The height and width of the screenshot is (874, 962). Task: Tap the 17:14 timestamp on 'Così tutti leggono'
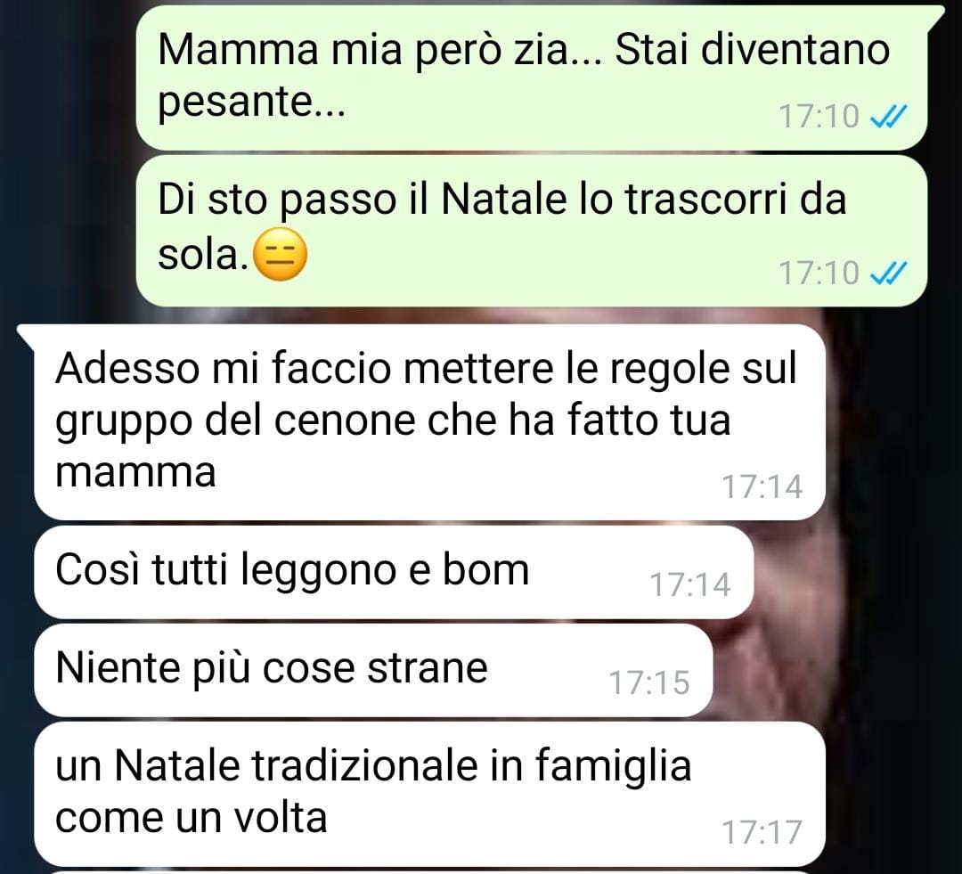pos(690,585)
